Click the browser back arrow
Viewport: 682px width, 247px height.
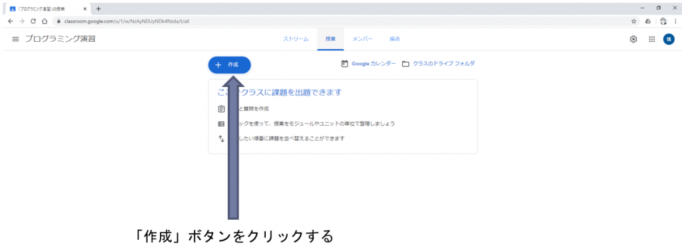pyautogui.click(x=11, y=21)
